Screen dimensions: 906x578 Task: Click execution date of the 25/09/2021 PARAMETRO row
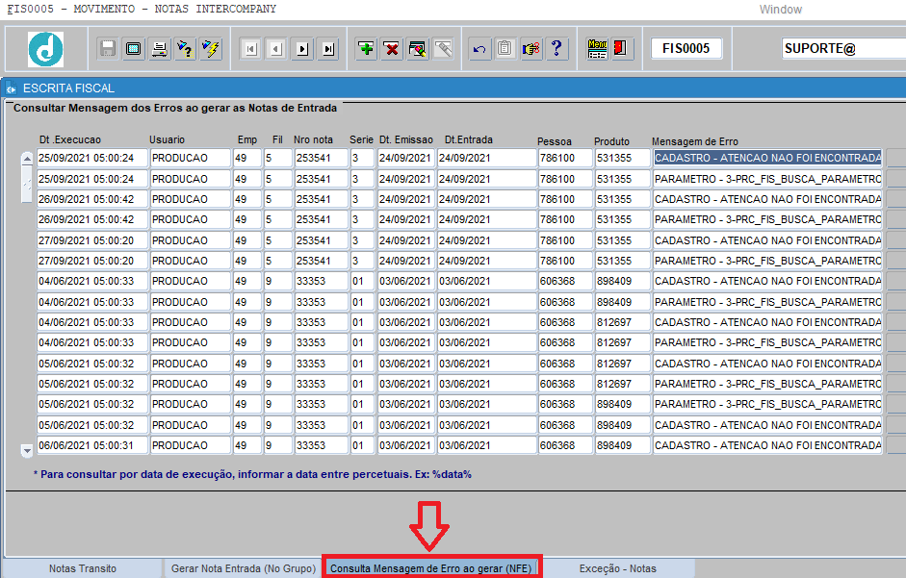coord(92,179)
